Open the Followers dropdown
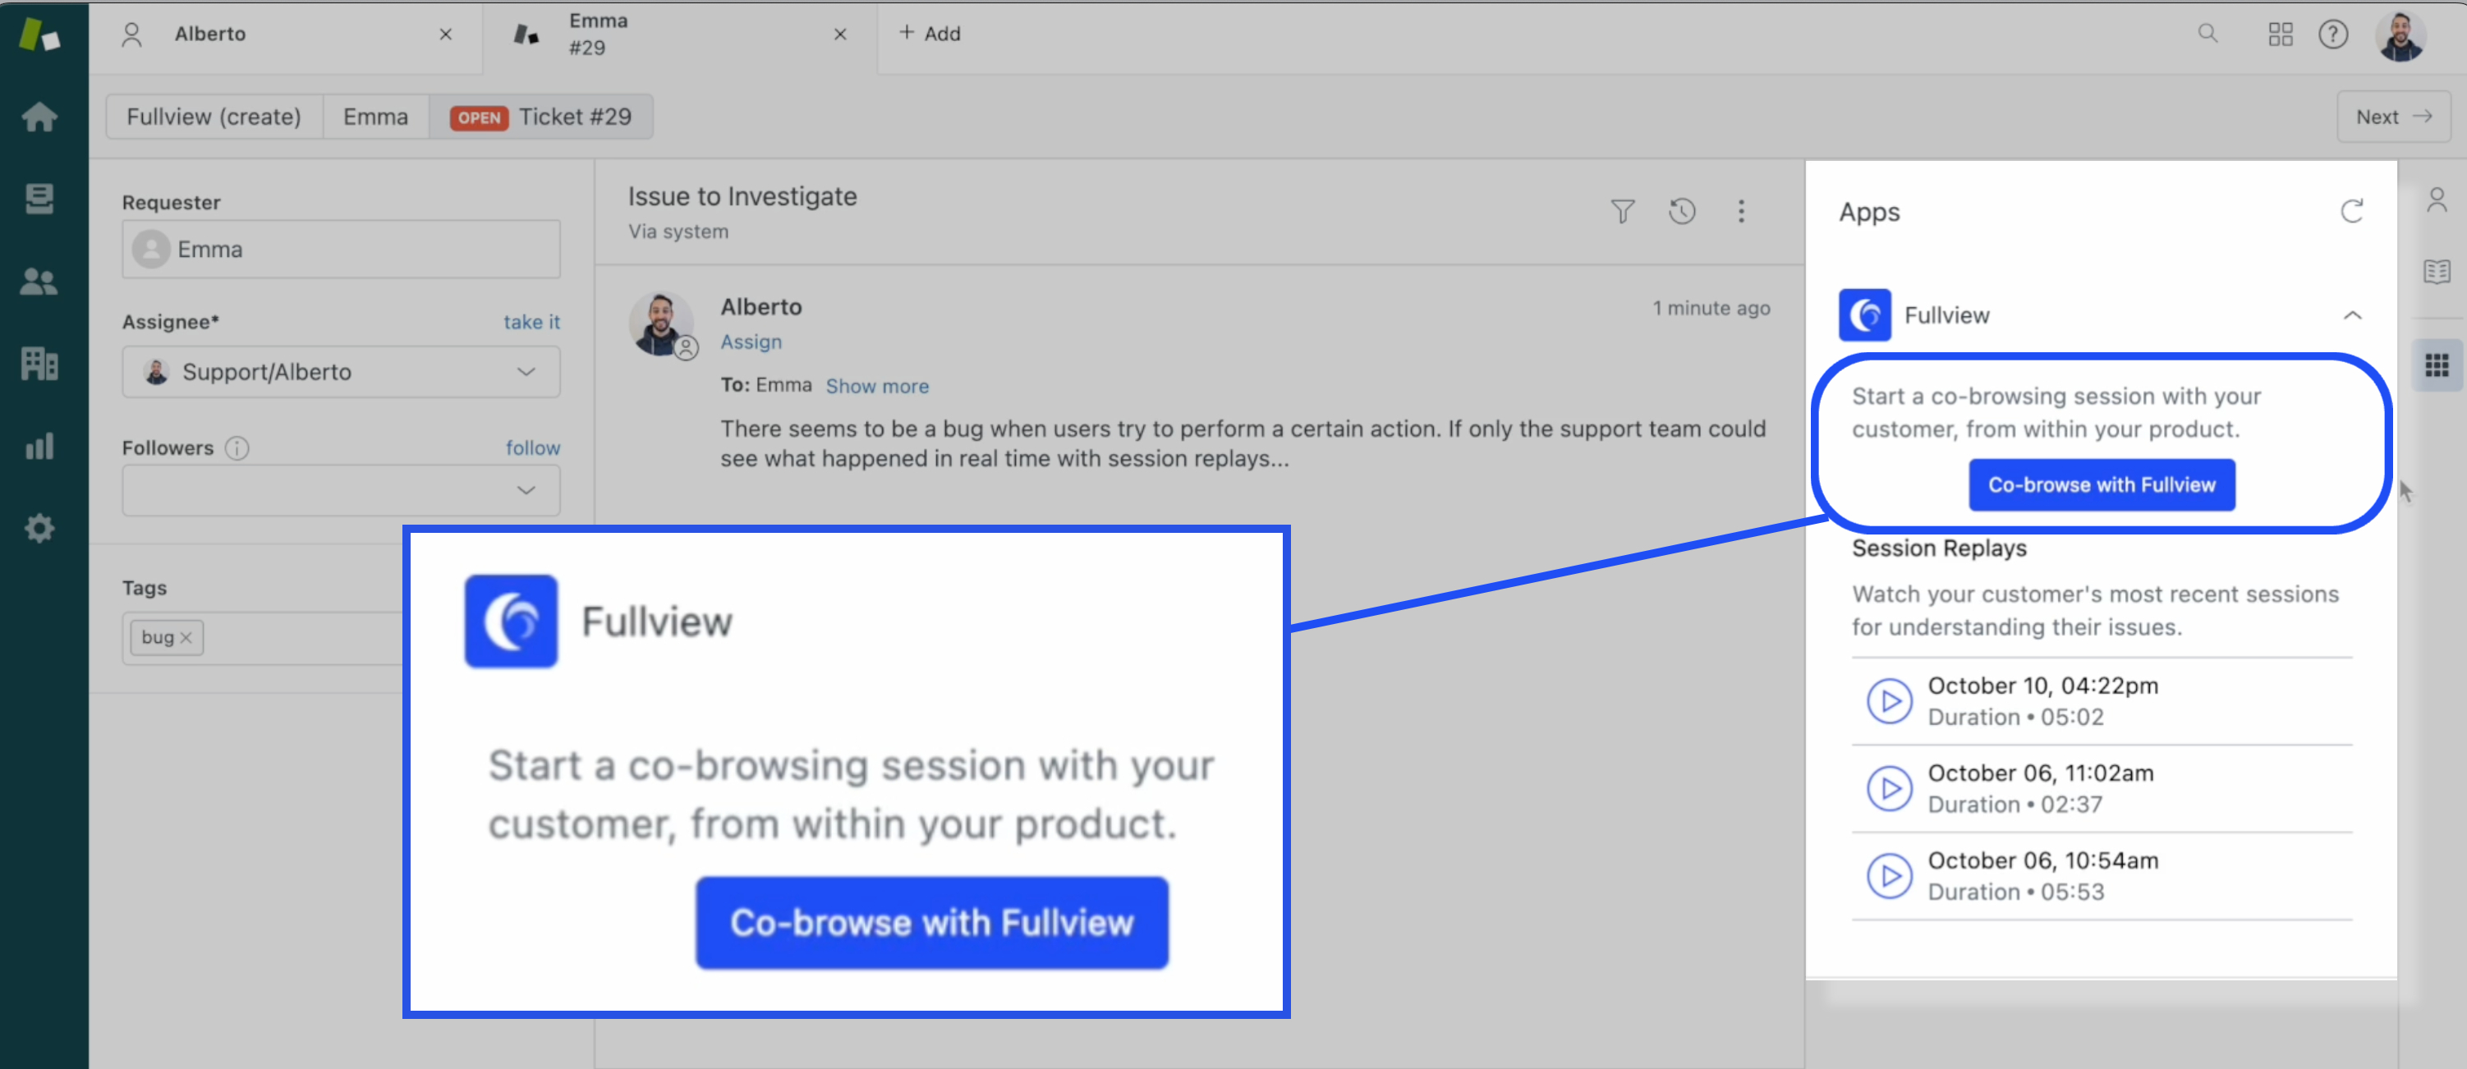Viewport: 2467px width, 1069px height. coord(526,490)
